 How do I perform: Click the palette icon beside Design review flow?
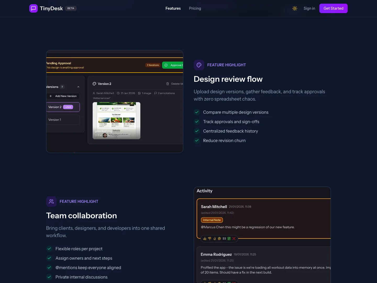[199, 65]
